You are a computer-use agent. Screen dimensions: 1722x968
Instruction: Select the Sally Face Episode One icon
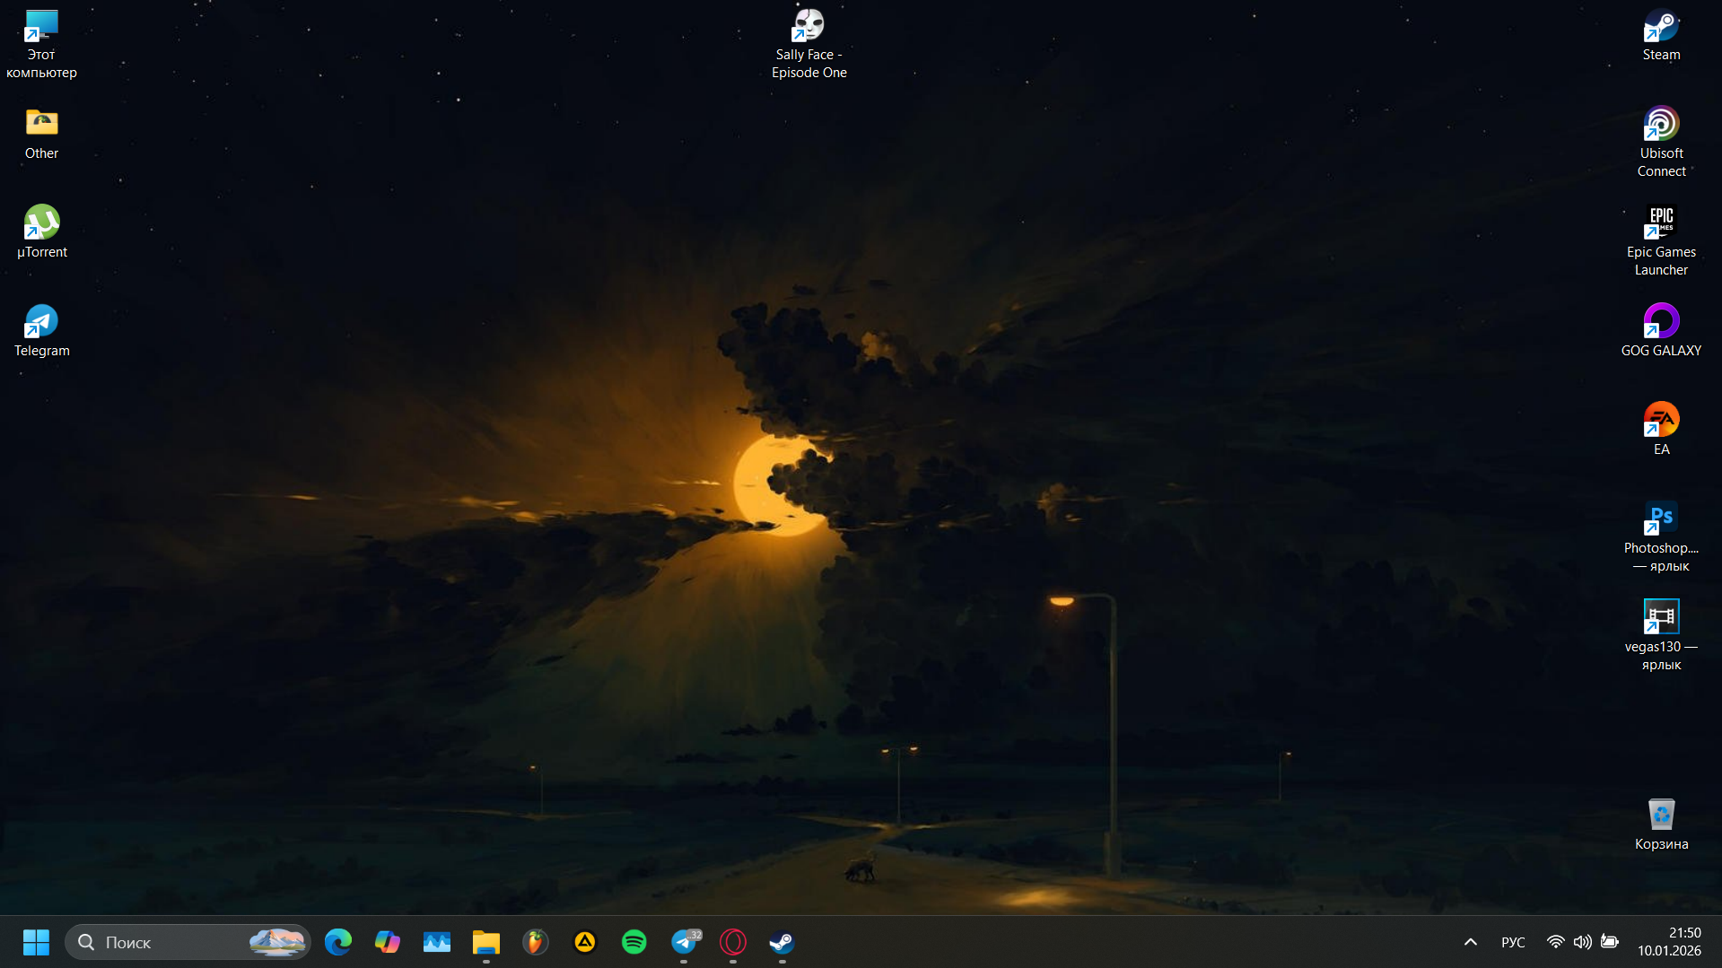pos(809,43)
